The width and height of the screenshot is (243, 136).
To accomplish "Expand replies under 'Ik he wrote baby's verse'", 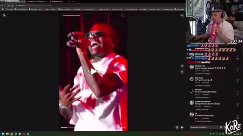I will tap(204, 121).
